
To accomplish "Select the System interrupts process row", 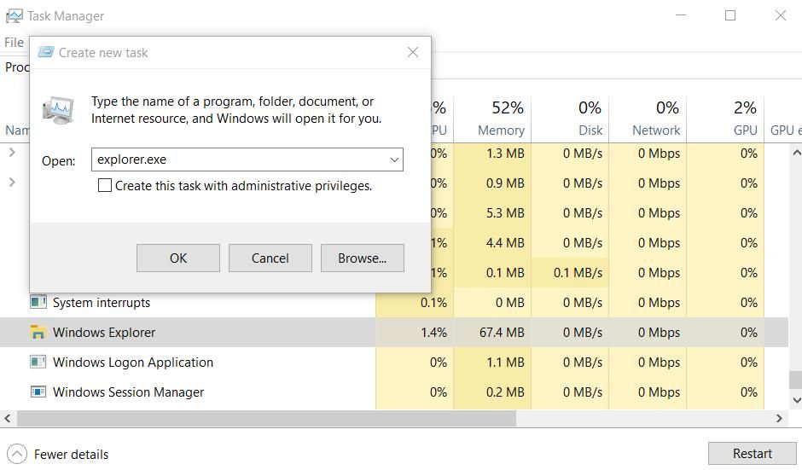I will point(394,302).
